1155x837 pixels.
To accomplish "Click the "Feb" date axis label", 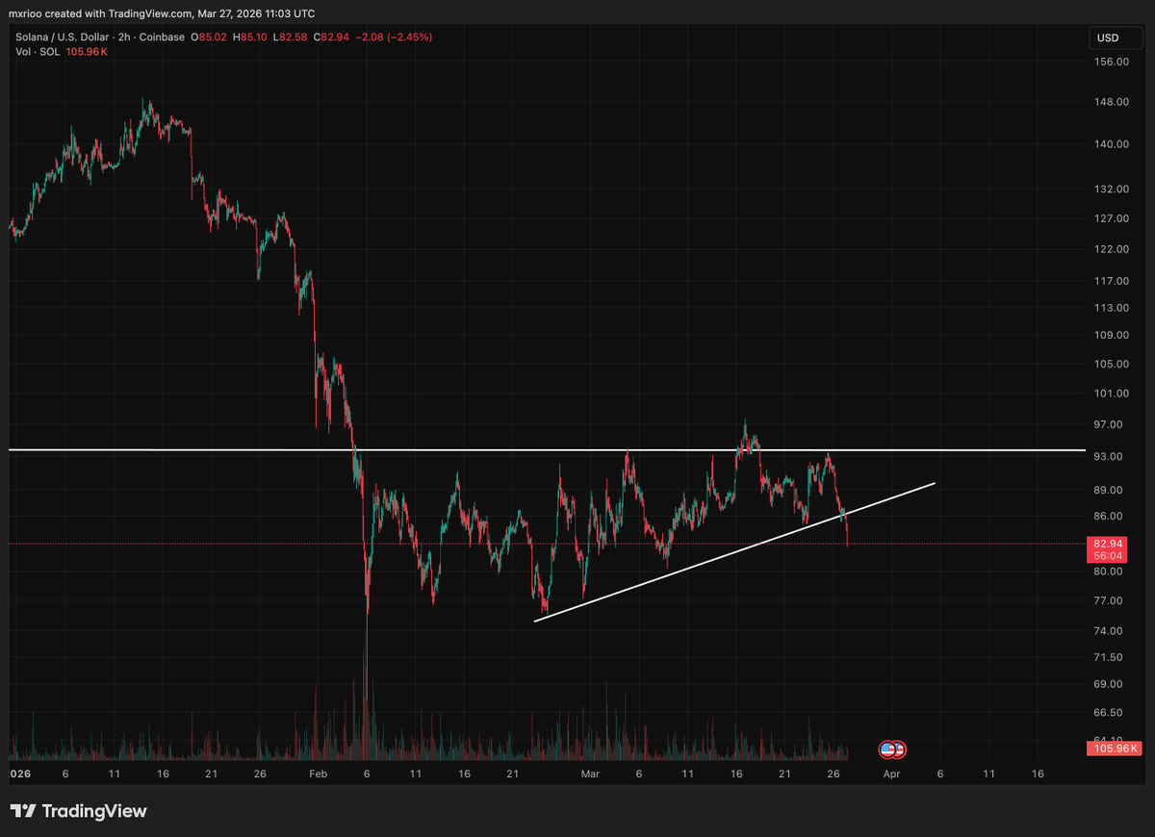I will (x=319, y=774).
